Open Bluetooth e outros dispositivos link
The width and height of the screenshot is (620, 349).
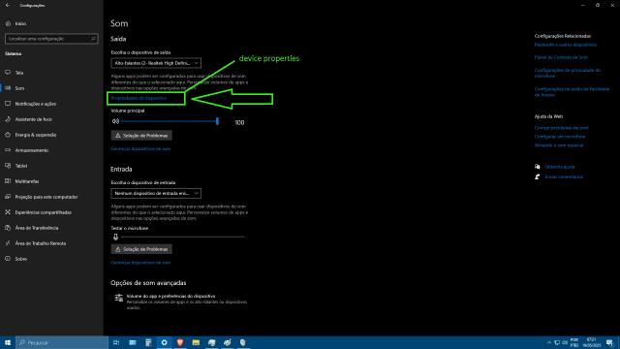[566, 45]
